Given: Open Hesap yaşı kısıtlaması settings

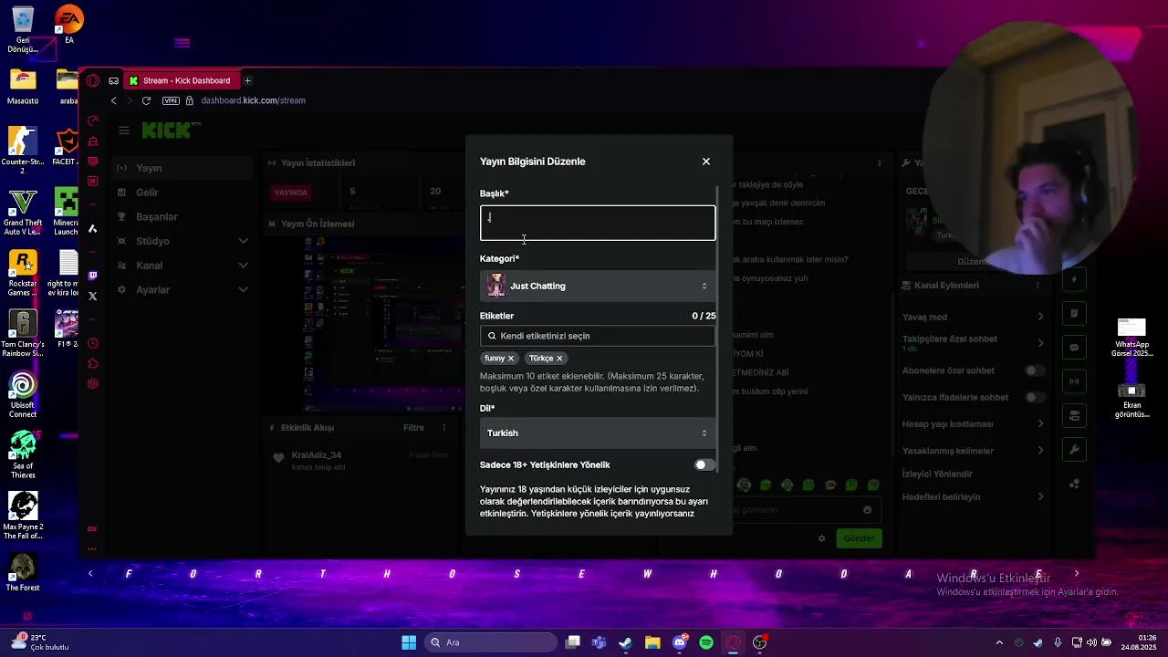Looking at the screenshot, I should [973, 423].
